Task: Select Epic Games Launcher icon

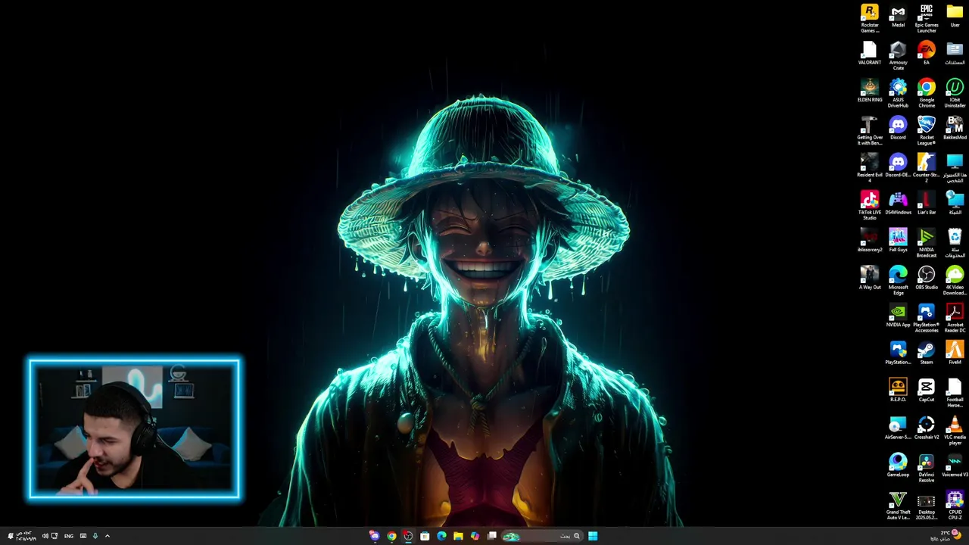Action: (x=927, y=18)
